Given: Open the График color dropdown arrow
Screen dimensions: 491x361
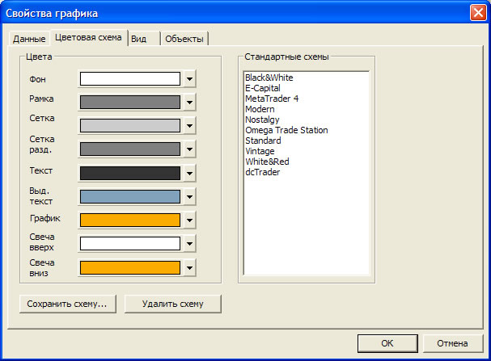Looking at the screenshot, I should coord(189,220).
